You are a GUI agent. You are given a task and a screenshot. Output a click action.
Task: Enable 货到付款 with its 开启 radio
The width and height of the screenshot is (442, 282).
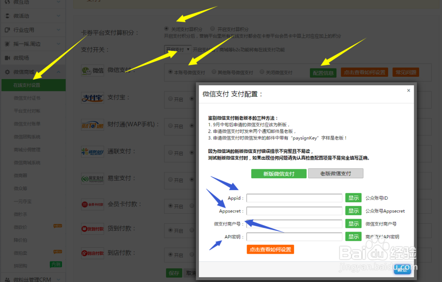[x=170, y=230]
